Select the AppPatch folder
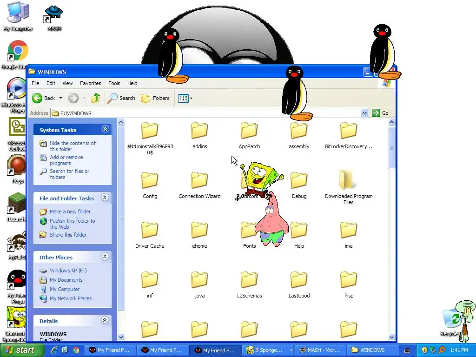 click(x=249, y=136)
